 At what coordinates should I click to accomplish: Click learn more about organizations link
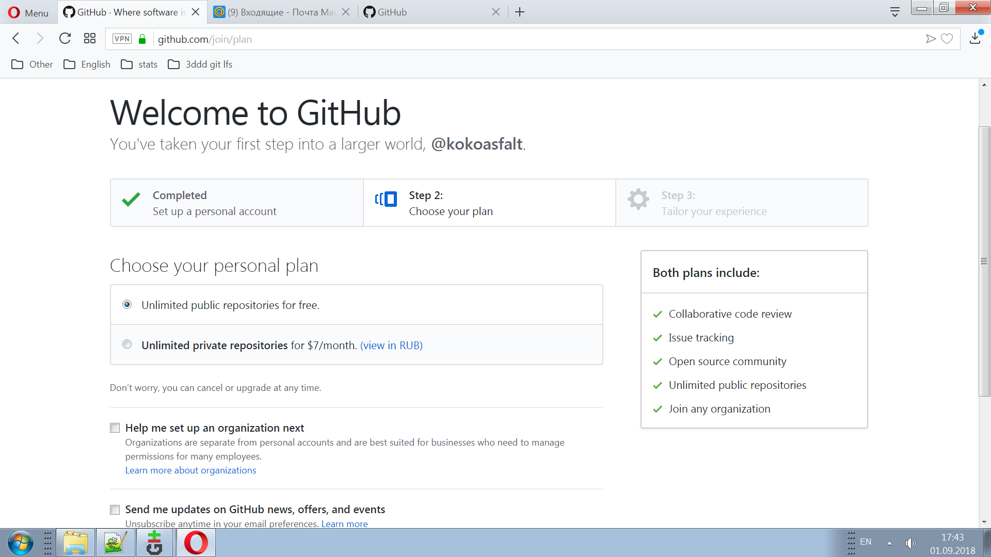190,470
